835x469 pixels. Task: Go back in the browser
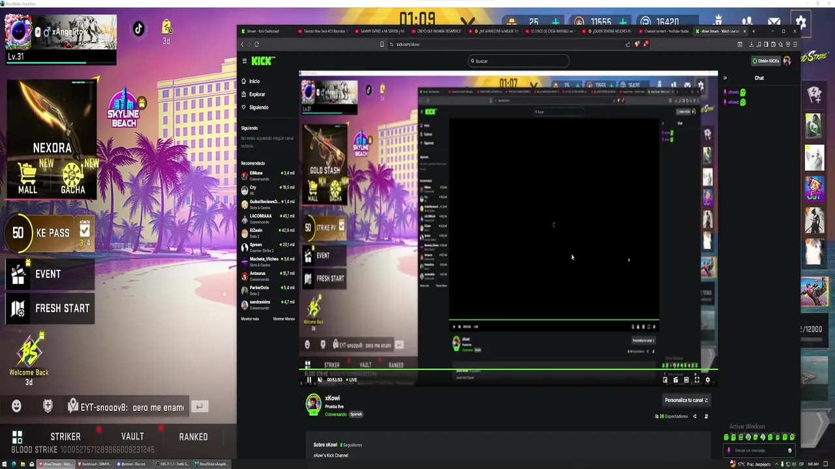pos(242,44)
